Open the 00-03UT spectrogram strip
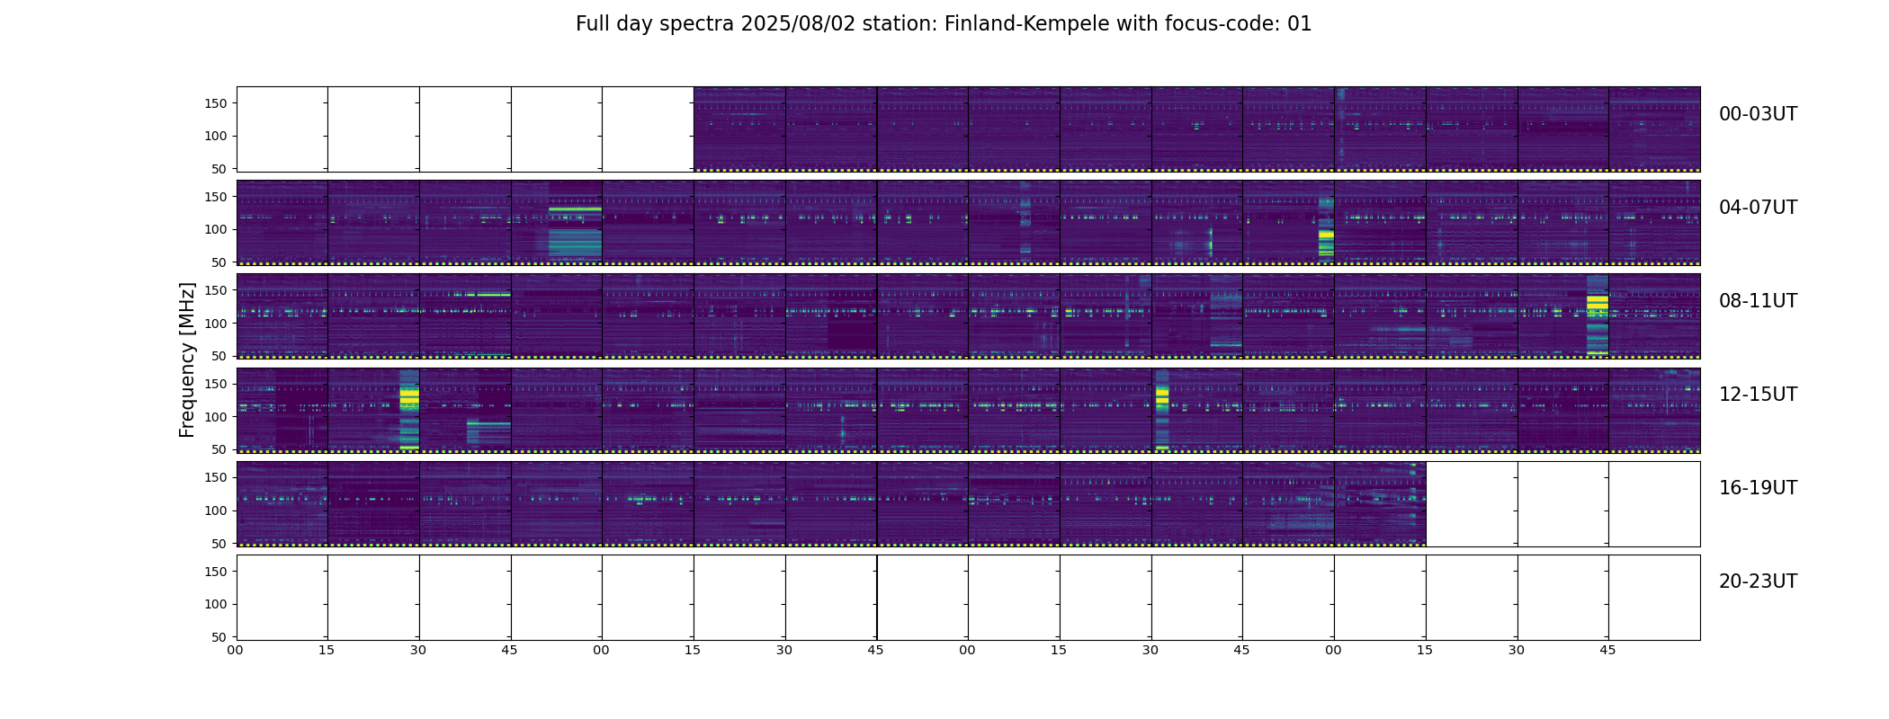1889x719 pixels. (x=968, y=129)
